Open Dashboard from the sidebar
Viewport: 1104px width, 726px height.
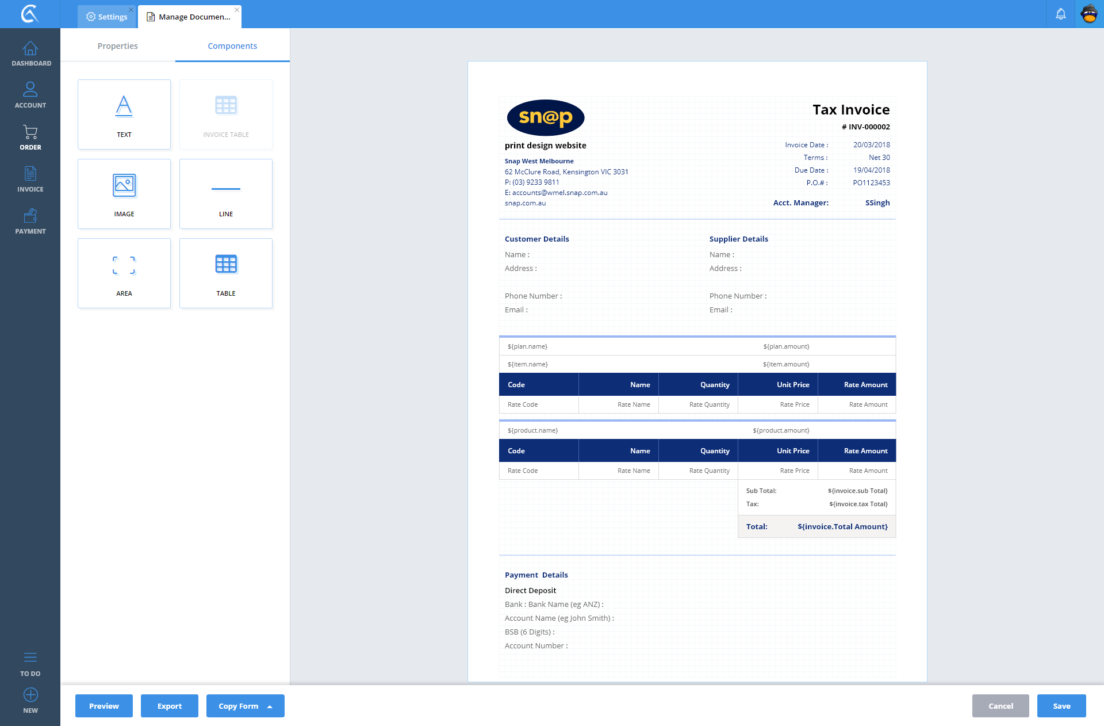coord(30,54)
